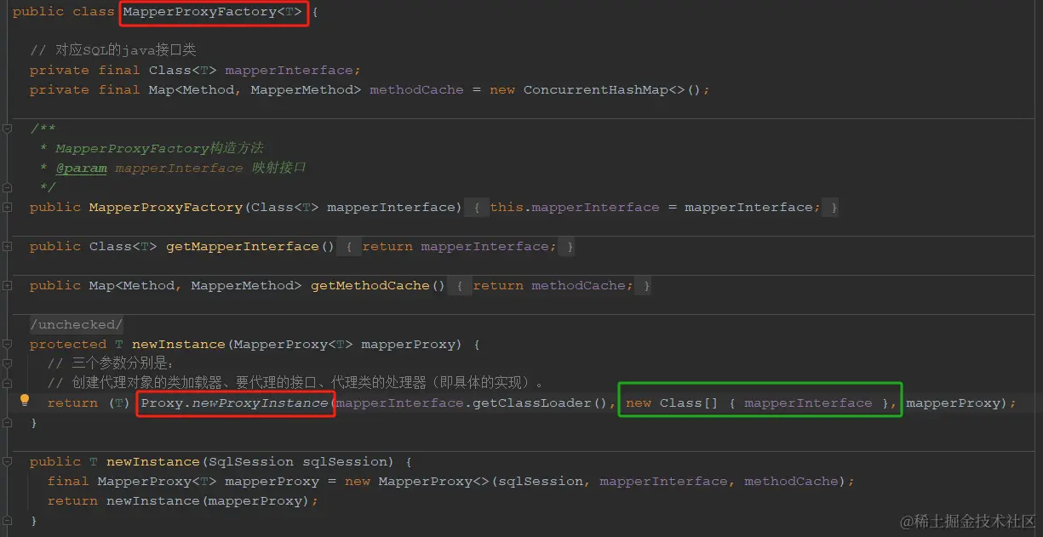Expand the folded MapperProxyFactory constructor in the gutter
This screenshot has width=1043, height=537.
[x=7, y=207]
